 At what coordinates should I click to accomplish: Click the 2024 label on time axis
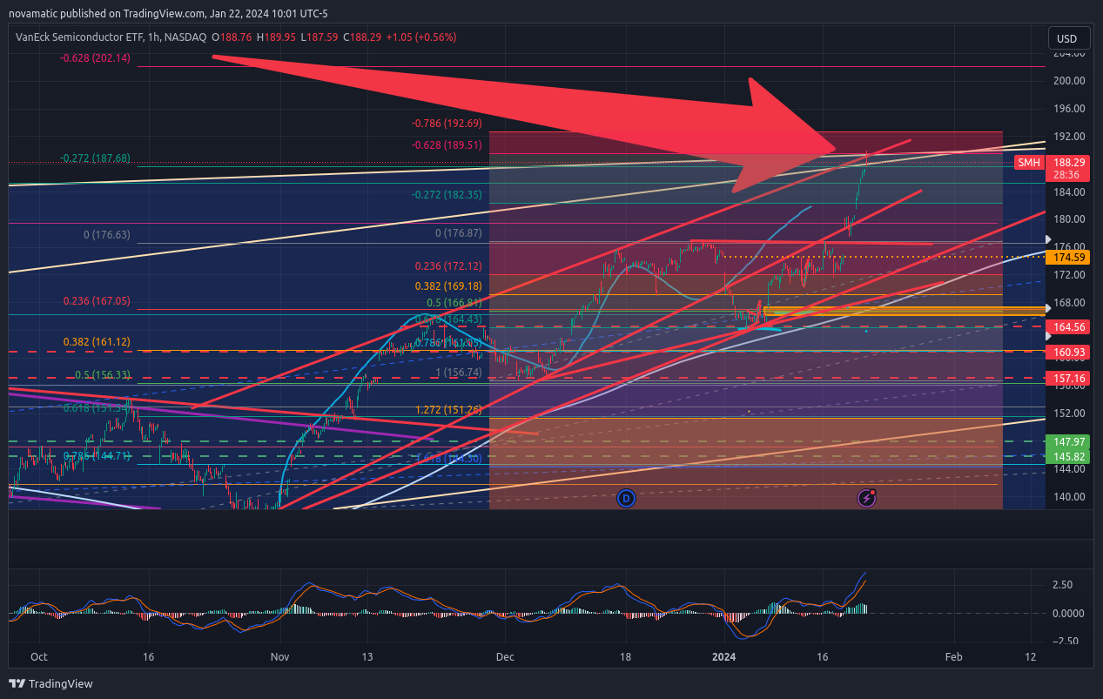724,657
